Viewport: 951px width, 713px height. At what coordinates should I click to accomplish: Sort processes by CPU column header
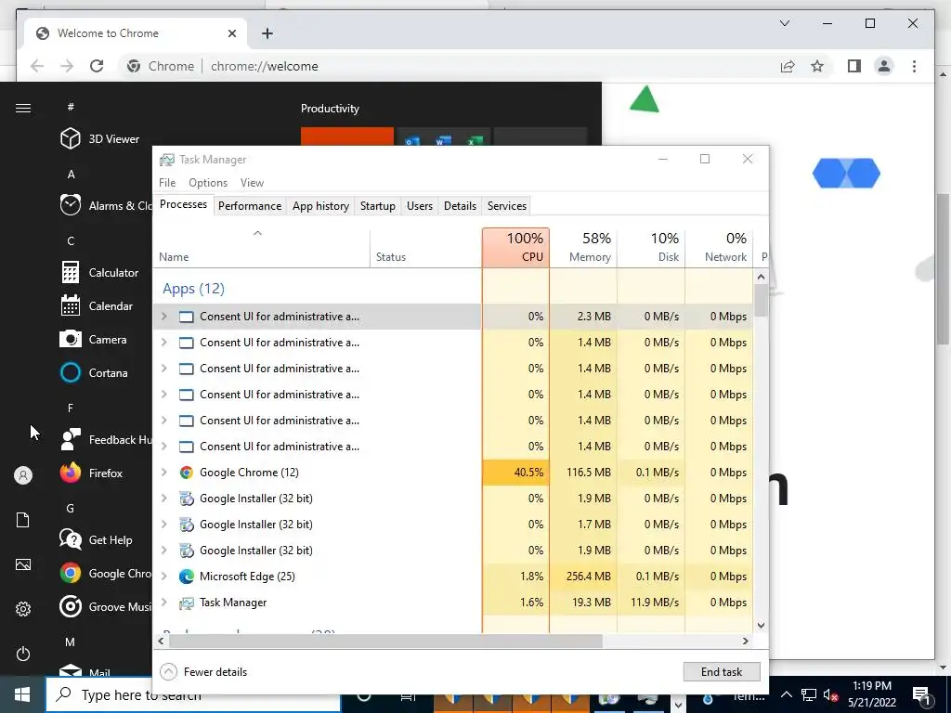(516, 247)
